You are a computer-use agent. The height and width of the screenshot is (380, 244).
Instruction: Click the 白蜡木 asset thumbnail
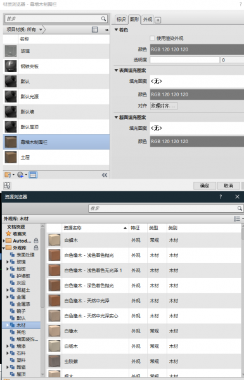[54, 240]
